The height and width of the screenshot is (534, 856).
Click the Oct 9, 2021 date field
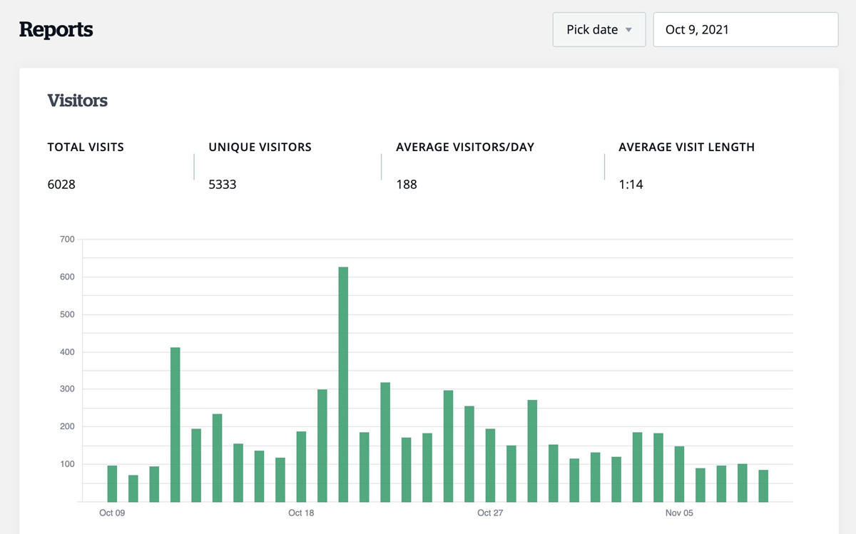point(745,30)
